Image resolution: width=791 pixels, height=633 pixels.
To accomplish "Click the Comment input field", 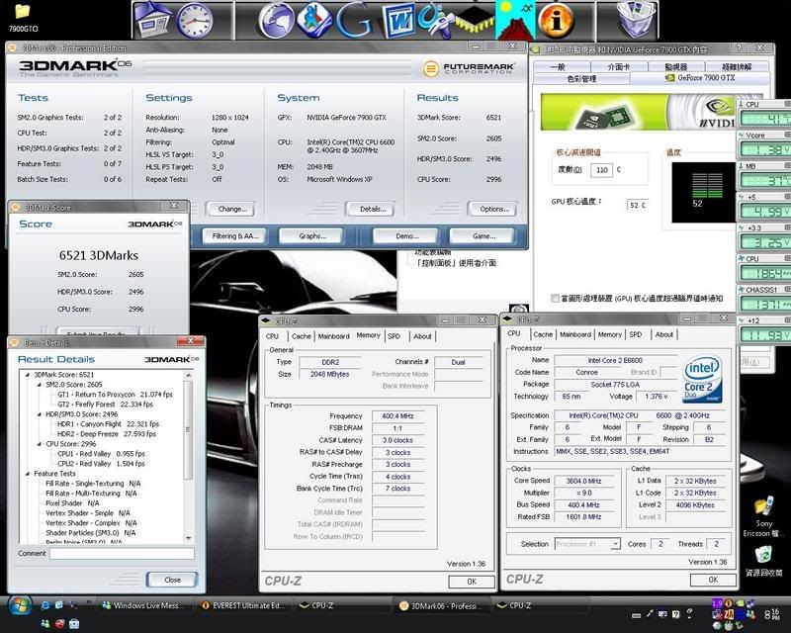I will tap(122, 553).
